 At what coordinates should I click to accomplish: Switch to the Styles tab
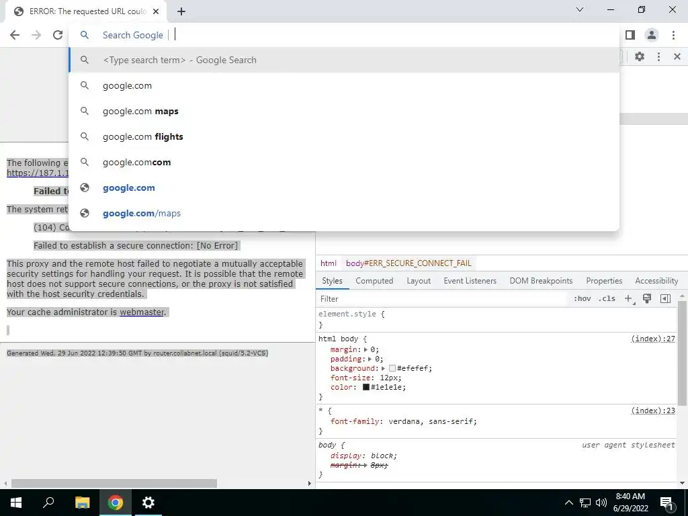click(332, 281)
